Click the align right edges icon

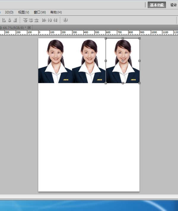point(15,20)
